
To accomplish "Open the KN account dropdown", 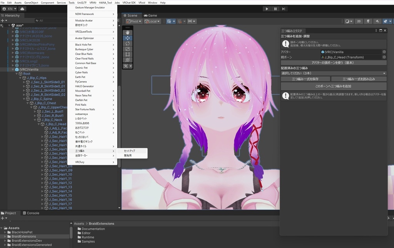I will (x=9, y=9).
